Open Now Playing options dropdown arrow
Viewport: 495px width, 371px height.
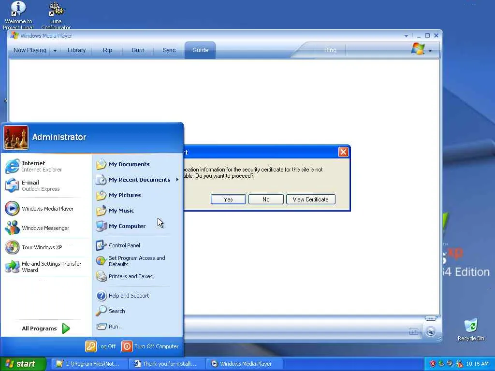[x=55, y=50]
